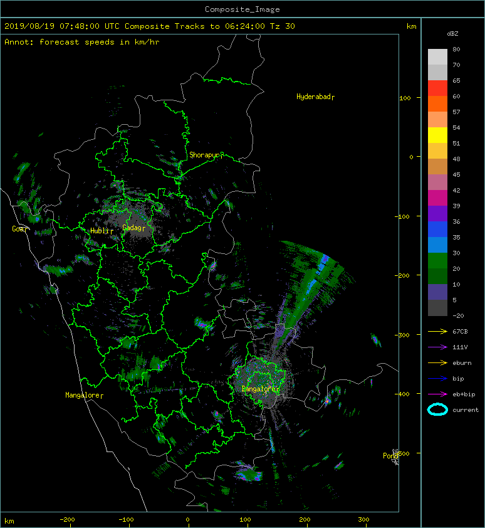Screen dimensions: 485x528
Task: Click the -20 value on the dBZ scale
Action: click(458, 316)
